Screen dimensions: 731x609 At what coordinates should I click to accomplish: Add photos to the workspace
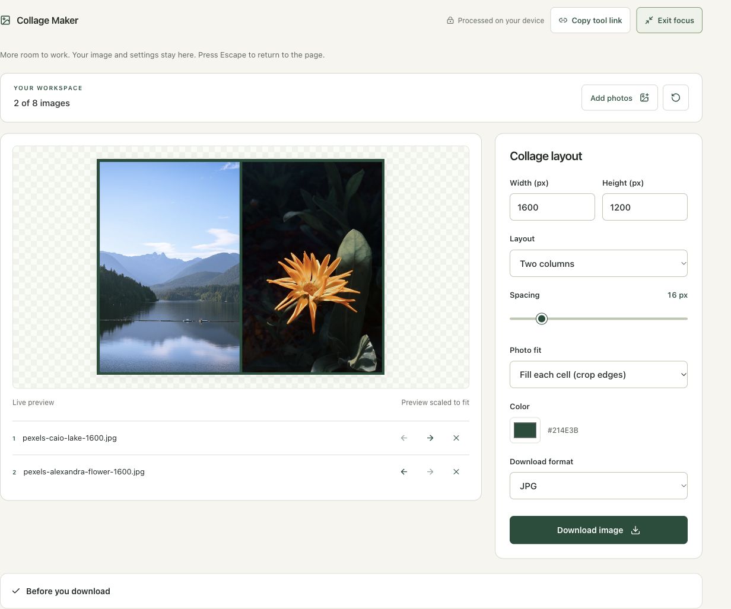tap(619, 98)
